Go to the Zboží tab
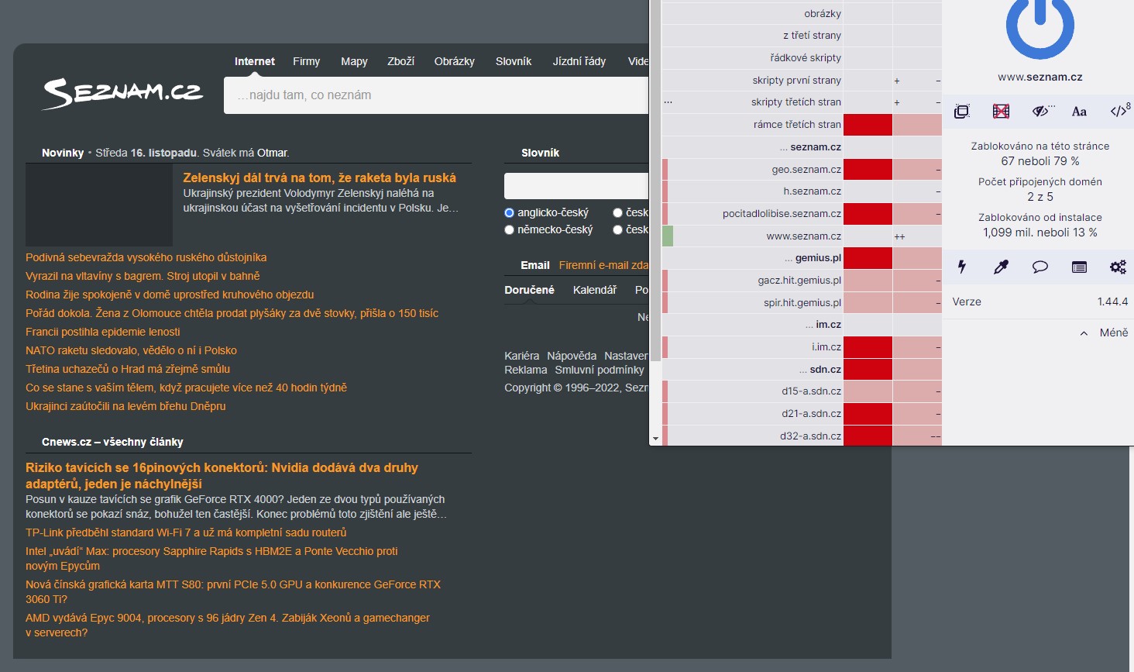Screen dimensions: 1134x672 coord(401,61)
